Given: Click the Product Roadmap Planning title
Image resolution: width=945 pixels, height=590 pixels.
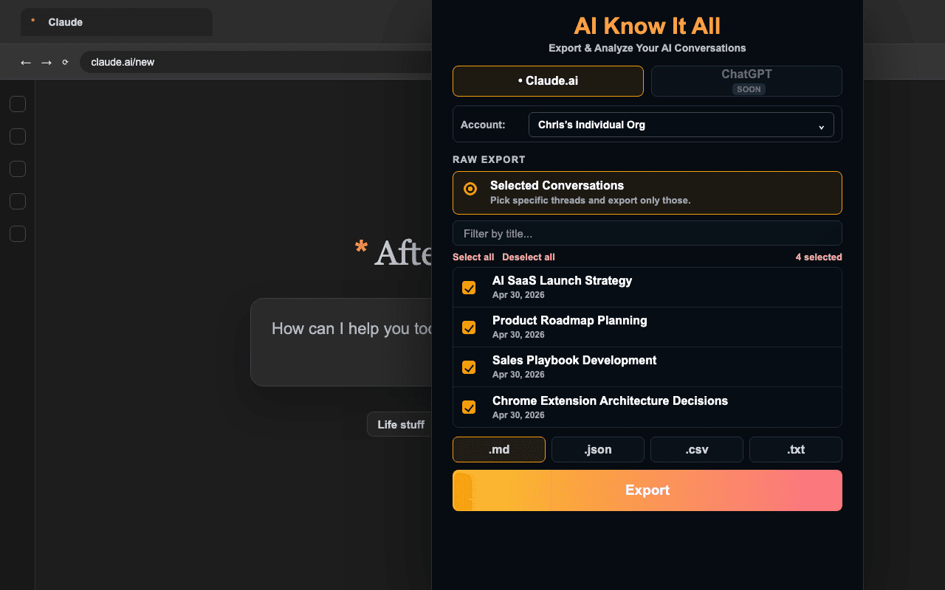Looking at the screenshot, I should pyautogui.click(x=570, y=321).
